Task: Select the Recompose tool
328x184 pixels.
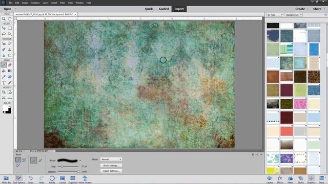Action: point(10,92)
